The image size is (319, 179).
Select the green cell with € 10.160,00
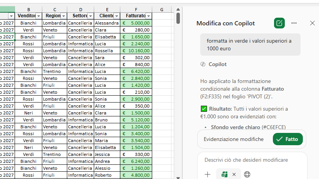pyautogui.click(x=136, y=51)
